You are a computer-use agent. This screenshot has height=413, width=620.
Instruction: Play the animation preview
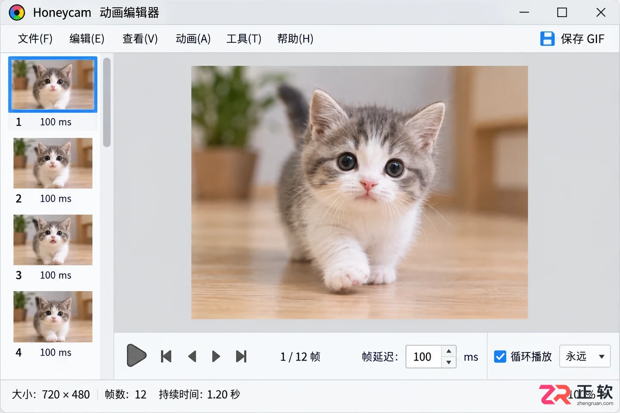[x=136, y=355]
